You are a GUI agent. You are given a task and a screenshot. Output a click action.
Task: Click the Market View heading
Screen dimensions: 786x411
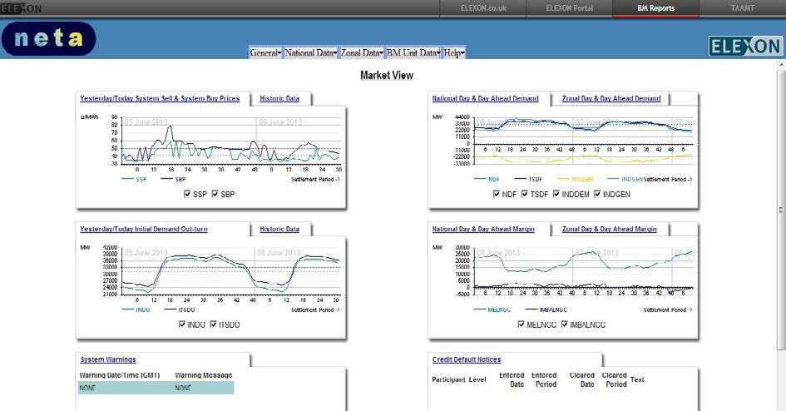(x=387, y=75)
